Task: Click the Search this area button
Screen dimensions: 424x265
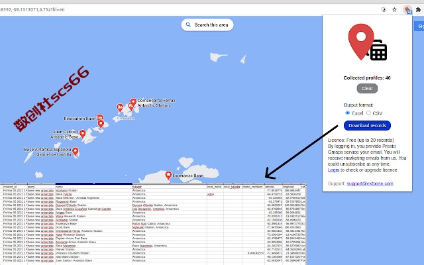Action: [207, 25]
